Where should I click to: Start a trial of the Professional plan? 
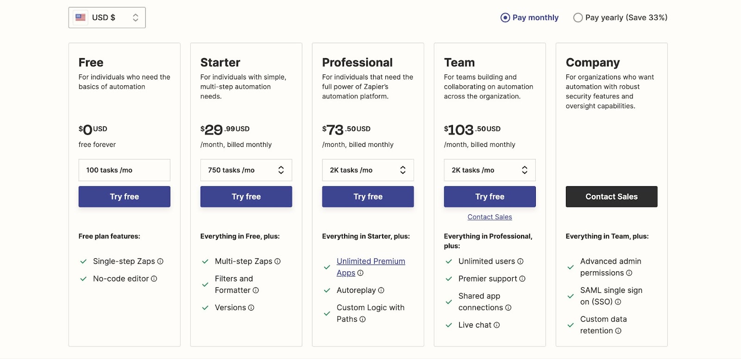pyautogui.click(x=367, y=196)
